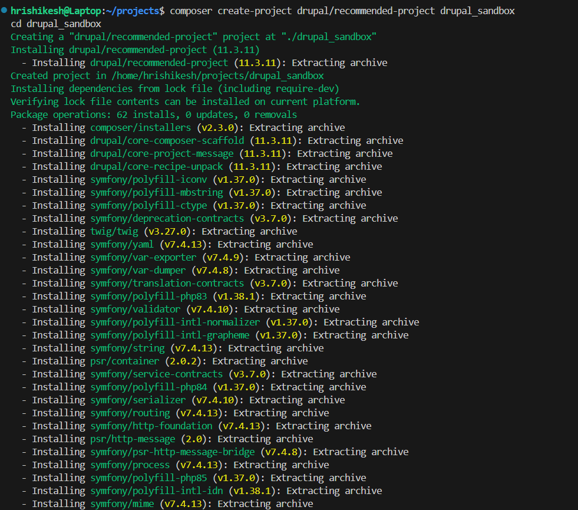Click version '2.0' of psr/http-message
Viewport: 578px width, 510px height.
pos(194,439)
